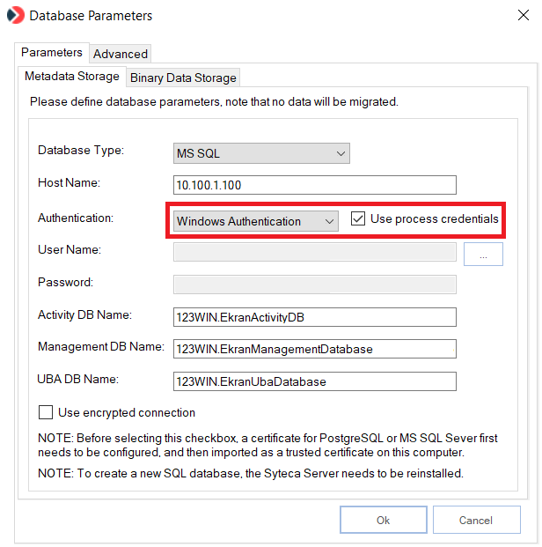Select the Metadata Storage tab
The image size is (542, 547).
pyautogui.click(x=71, y=77)
